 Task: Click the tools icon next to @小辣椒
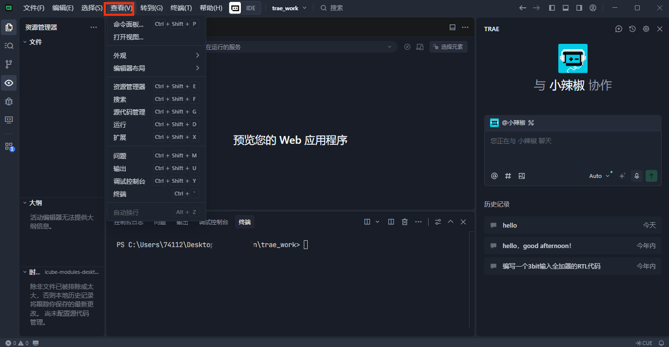531,123
